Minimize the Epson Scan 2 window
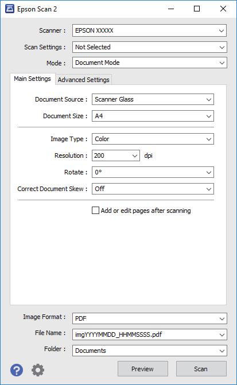Viewport: 237px width, 385px height. [171, 9]
